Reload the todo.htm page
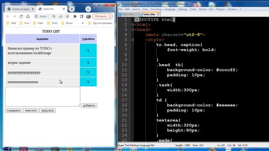The image size is (269, 151). (21, 16)
